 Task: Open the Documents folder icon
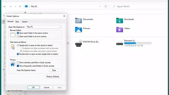78,21
